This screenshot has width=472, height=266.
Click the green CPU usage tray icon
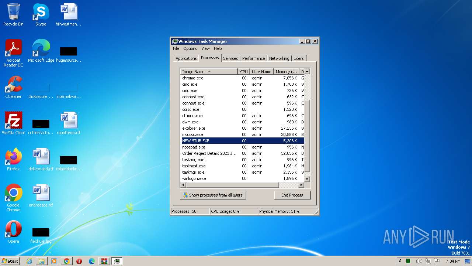click(x=409, y=261)
